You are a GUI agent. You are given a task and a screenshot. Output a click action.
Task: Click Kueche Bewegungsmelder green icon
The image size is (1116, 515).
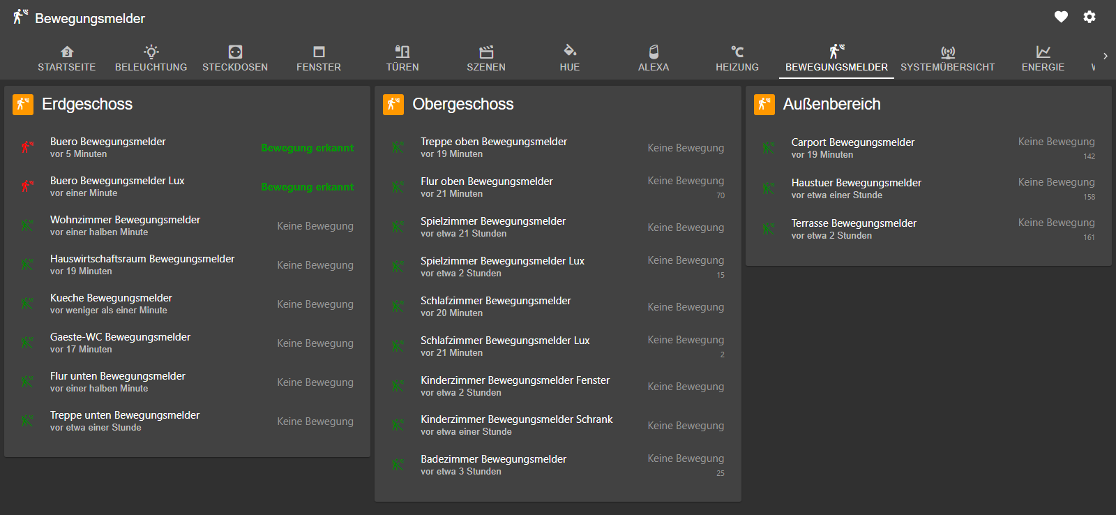(x=27, y=304)
